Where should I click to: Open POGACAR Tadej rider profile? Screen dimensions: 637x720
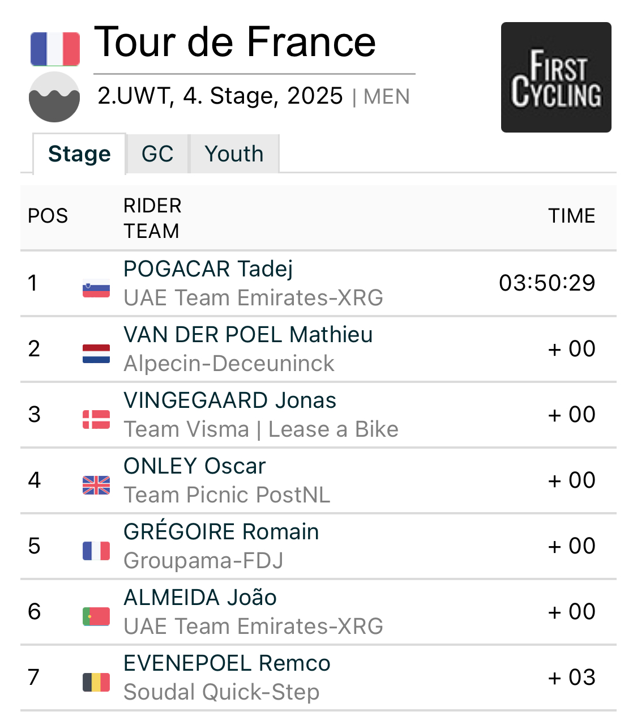[x=208, y=269]
